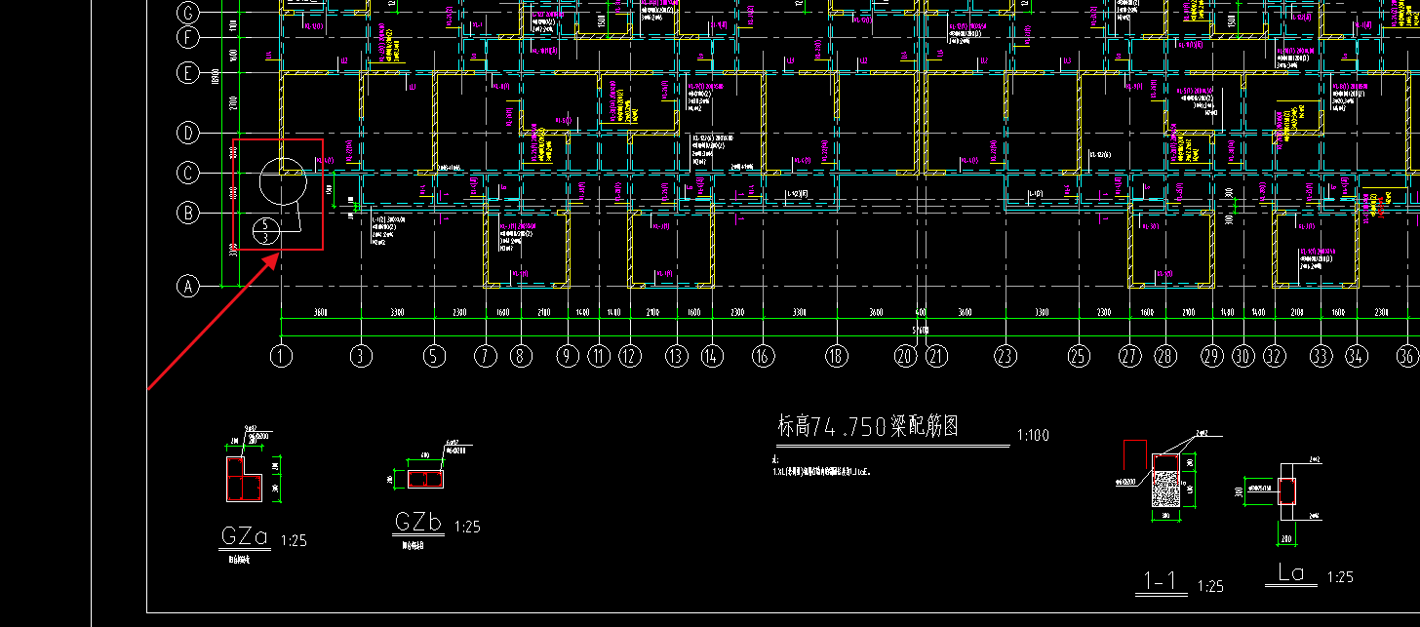Select the drawing title "标高74.750梁配筋图"
This screenshot has height=627, width=1420.
click(868, 425)
